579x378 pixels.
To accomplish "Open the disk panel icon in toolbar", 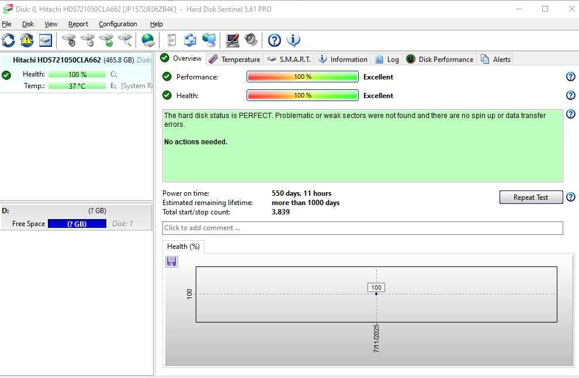I will coord(46,40).
